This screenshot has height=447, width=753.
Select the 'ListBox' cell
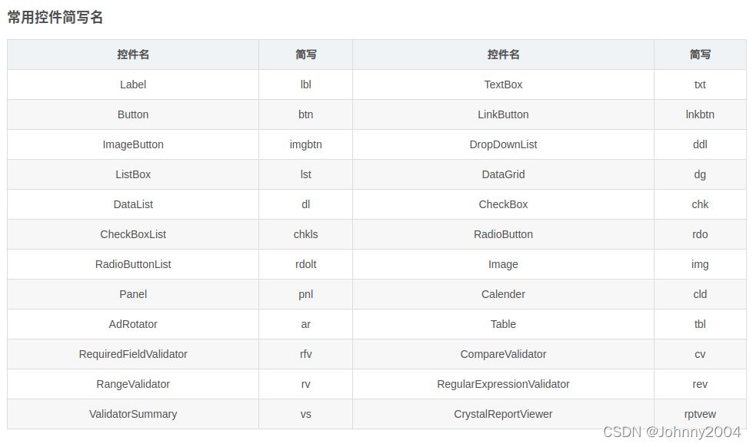click(x=133, y=174)
